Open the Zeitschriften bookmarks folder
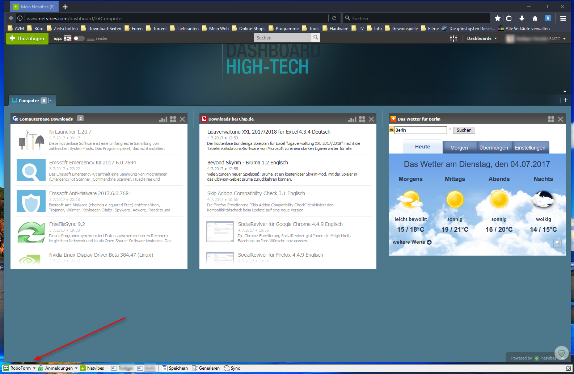Image resolution: width=574 pixels, height=374 pixels. point(62,28)
